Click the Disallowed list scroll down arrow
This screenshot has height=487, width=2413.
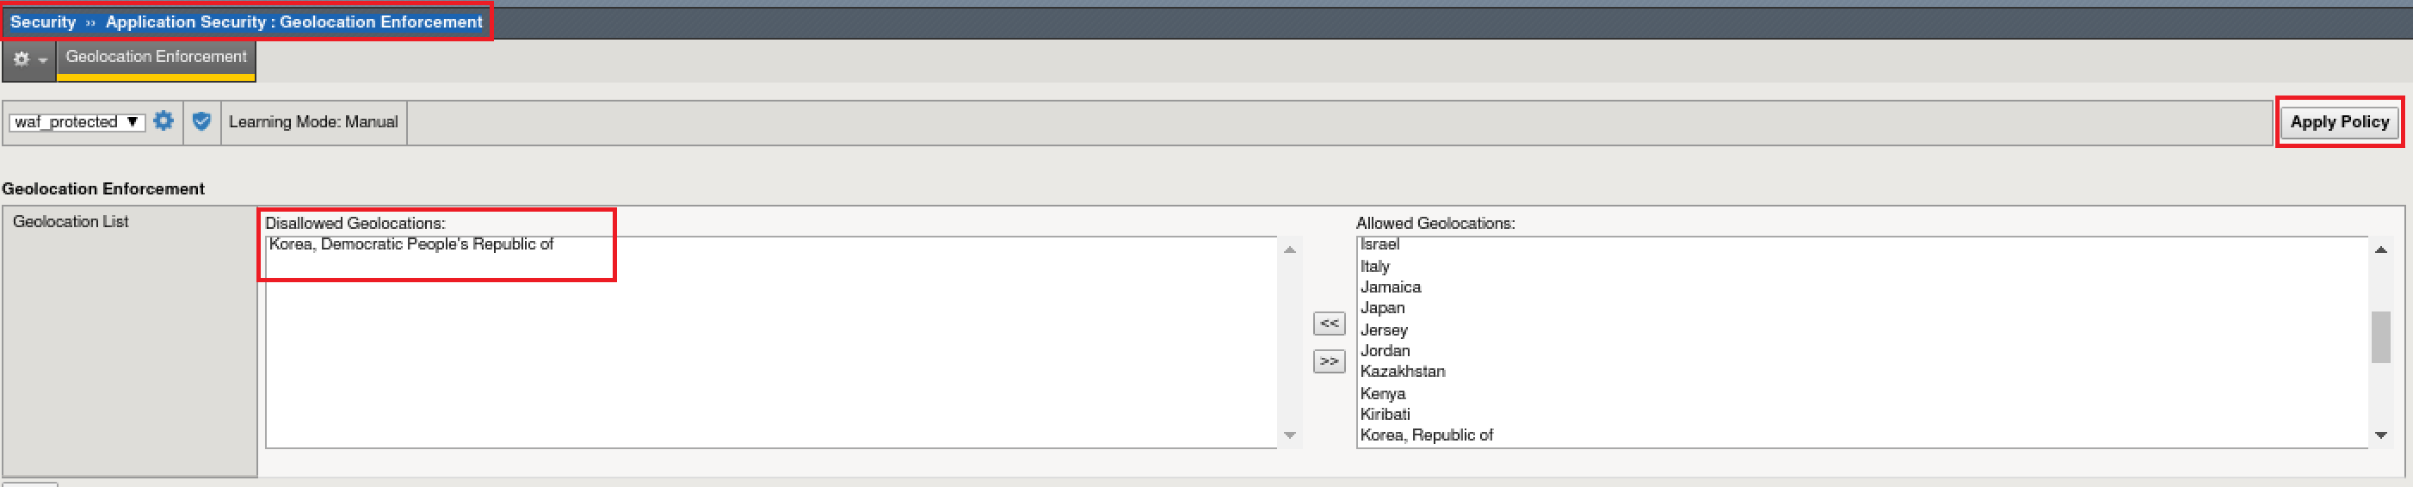click(x=1289, y=435)
